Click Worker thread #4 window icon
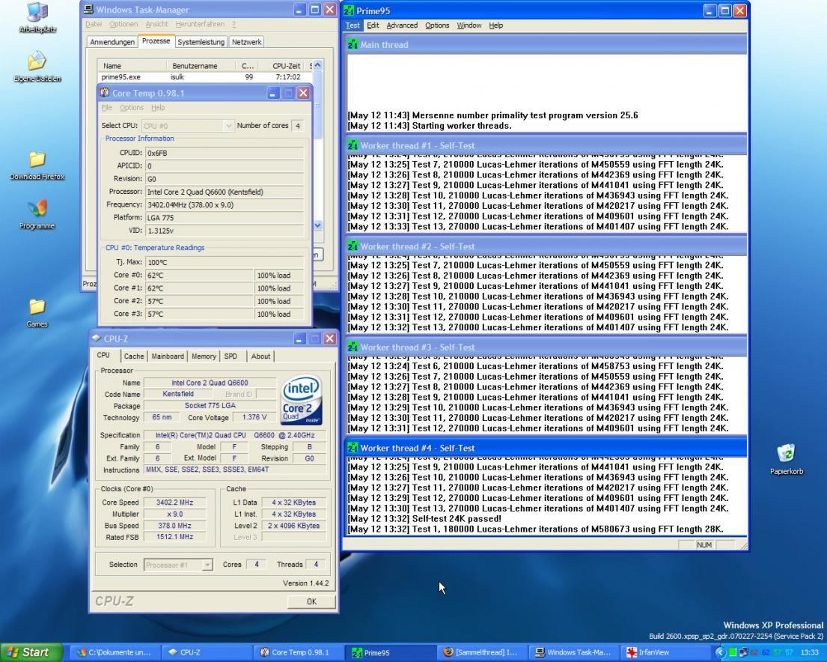The width and height of the screenshot is (827, 662). 353,448
